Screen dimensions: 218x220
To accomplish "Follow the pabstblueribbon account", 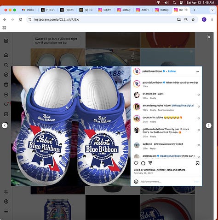I will [172, 71].
